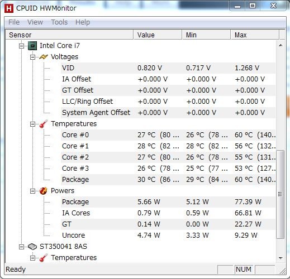Select the Uncore power row
290x279 pixels.
(168, 235)
